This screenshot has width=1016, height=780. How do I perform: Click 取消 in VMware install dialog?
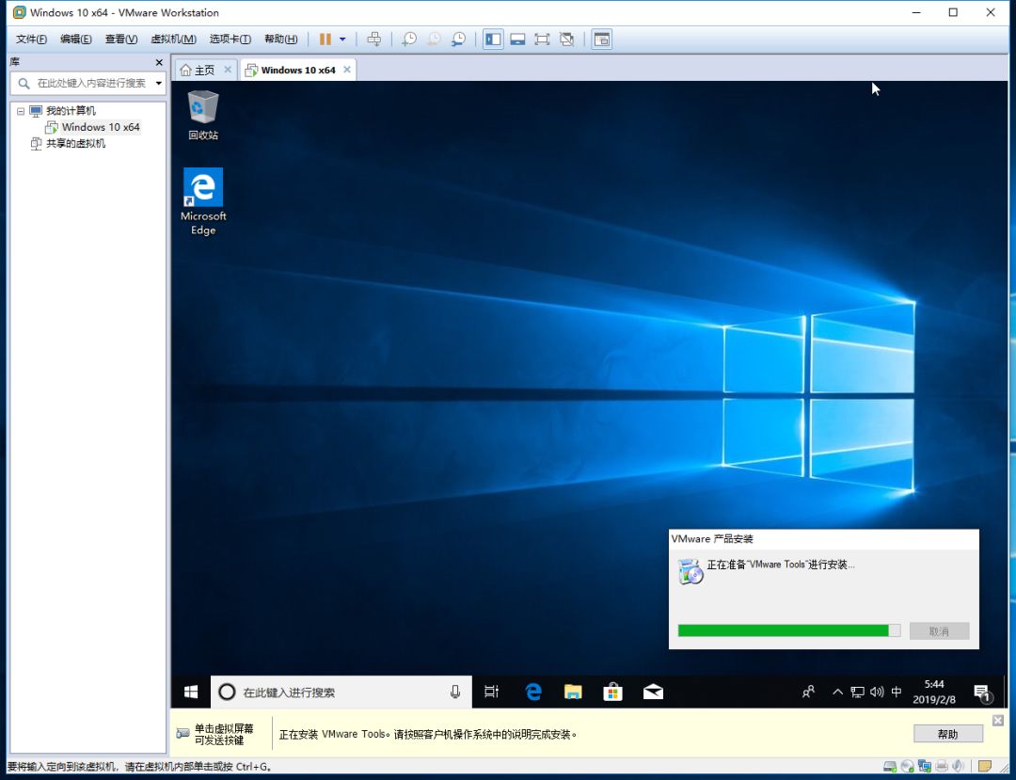coord(939,631)
